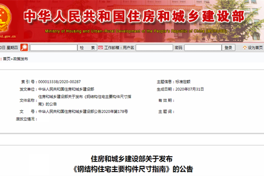Click the 工作邮箱 label
Viewport: 264px width, 176px height.
[x=112, y=48]
